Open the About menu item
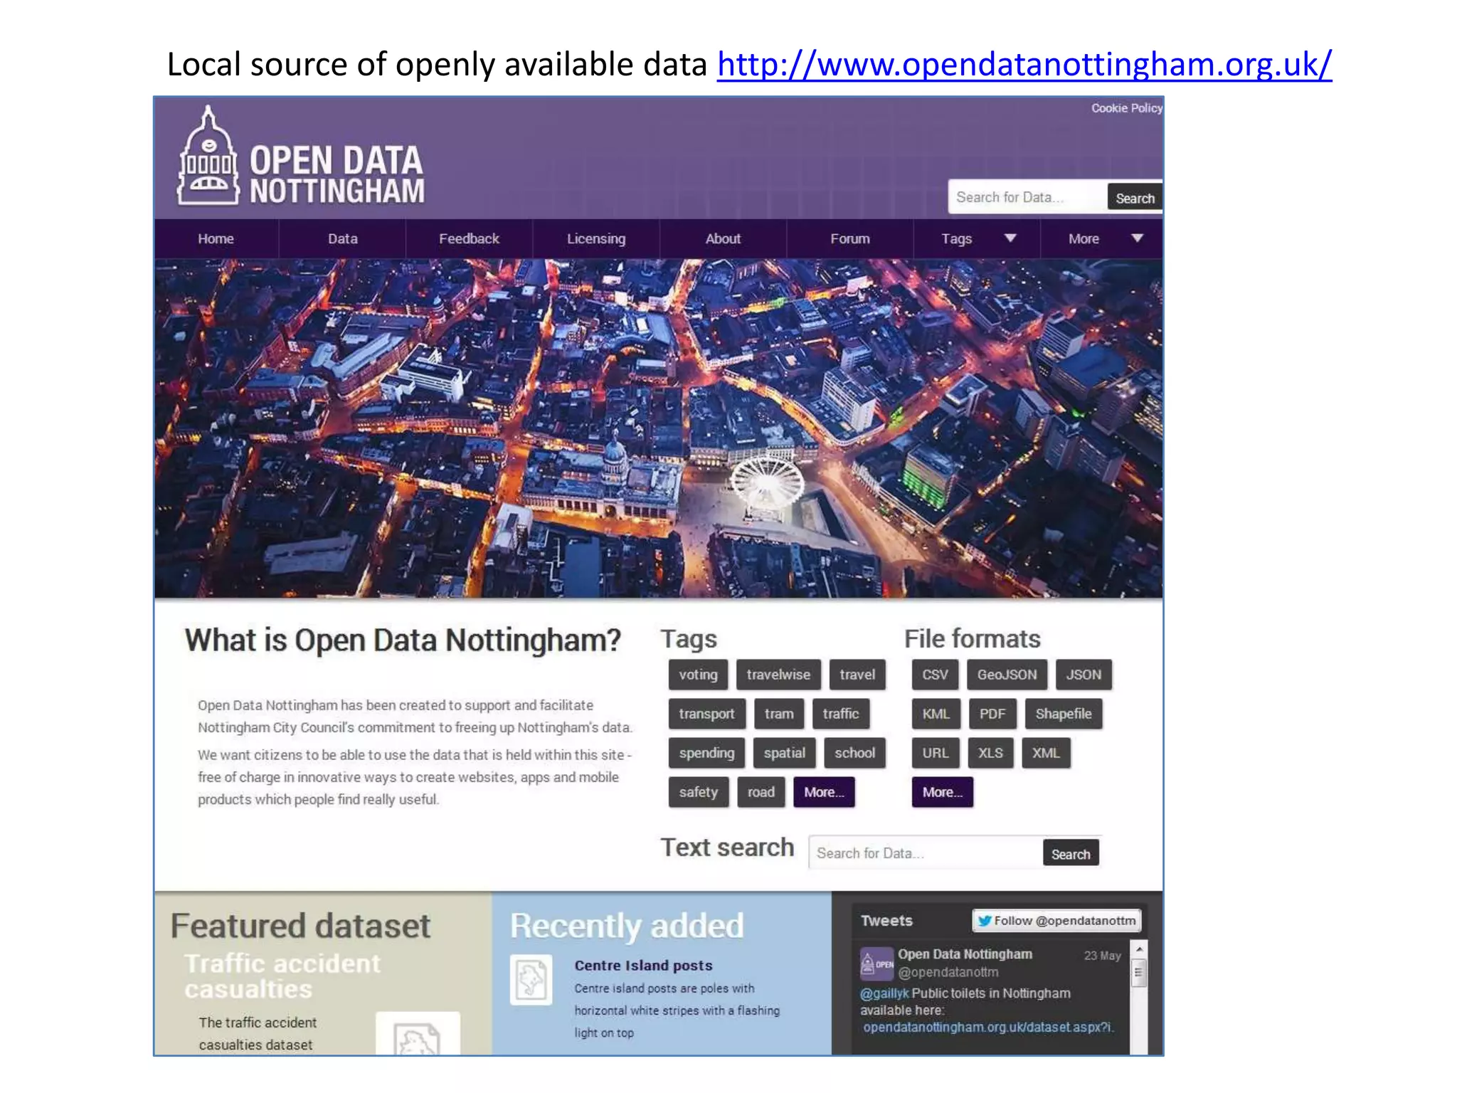The width and height of the screenshot is (1457, 1093). tap(723, 239)
